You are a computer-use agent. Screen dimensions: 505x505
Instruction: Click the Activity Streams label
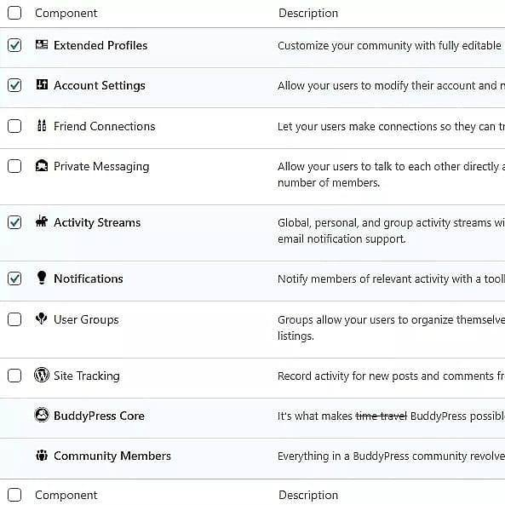(97, 223)
